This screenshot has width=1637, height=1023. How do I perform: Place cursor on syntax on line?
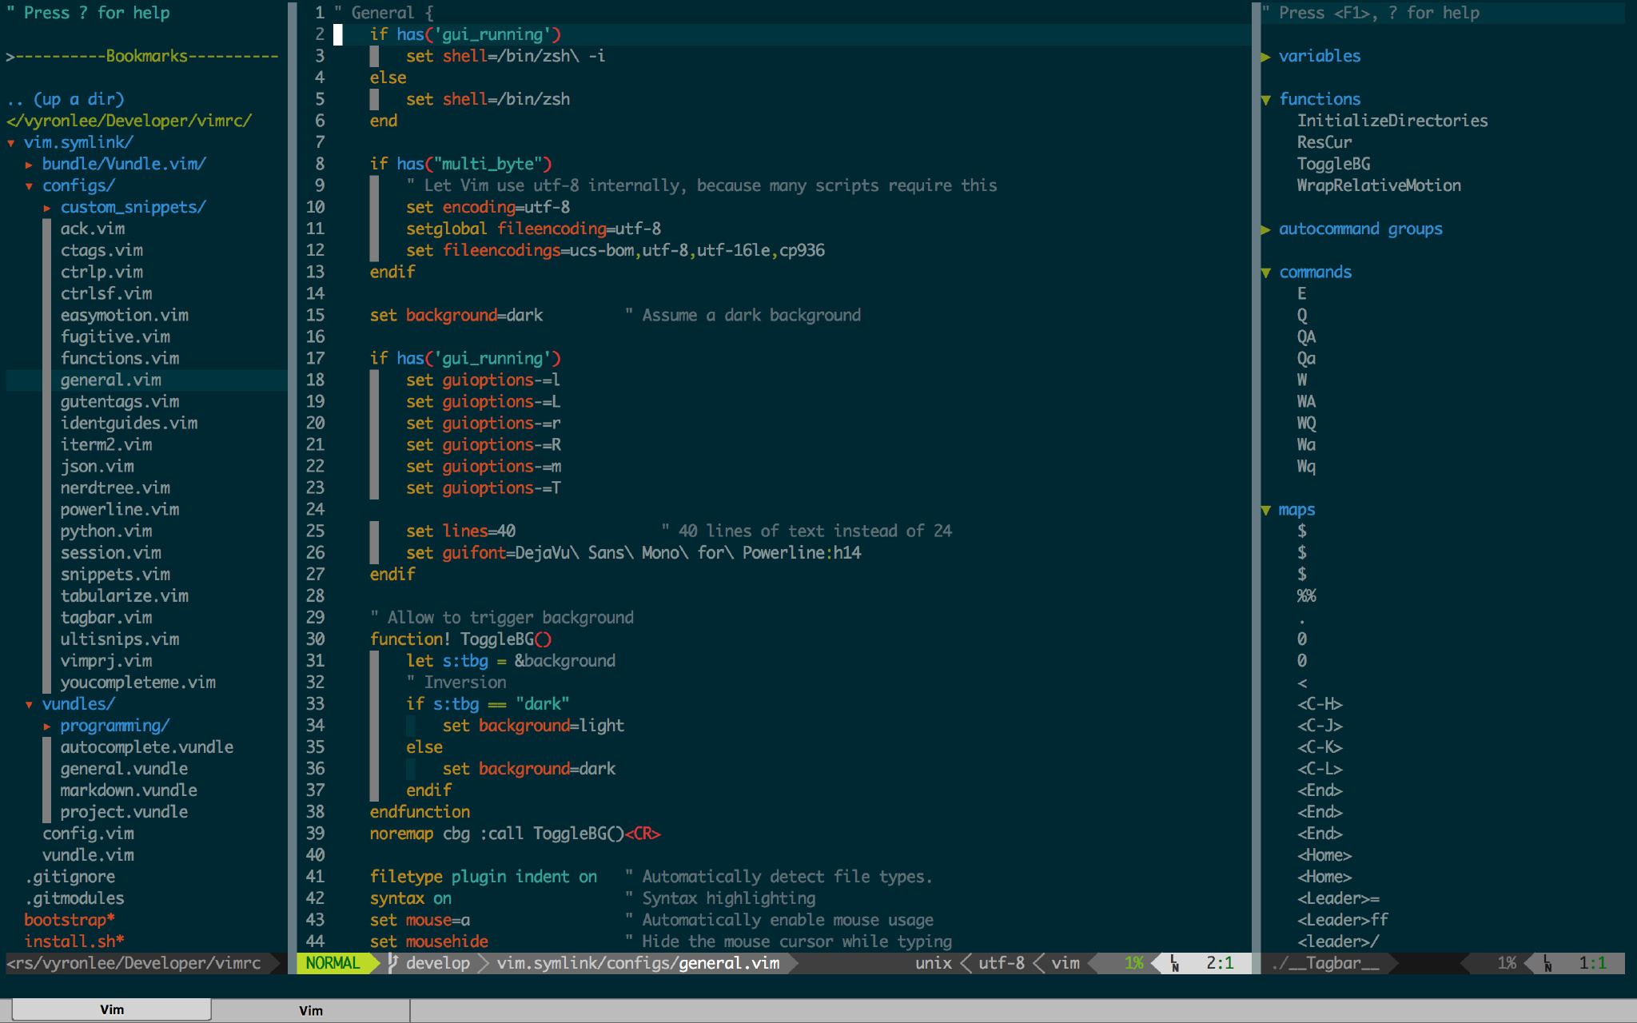411,898
